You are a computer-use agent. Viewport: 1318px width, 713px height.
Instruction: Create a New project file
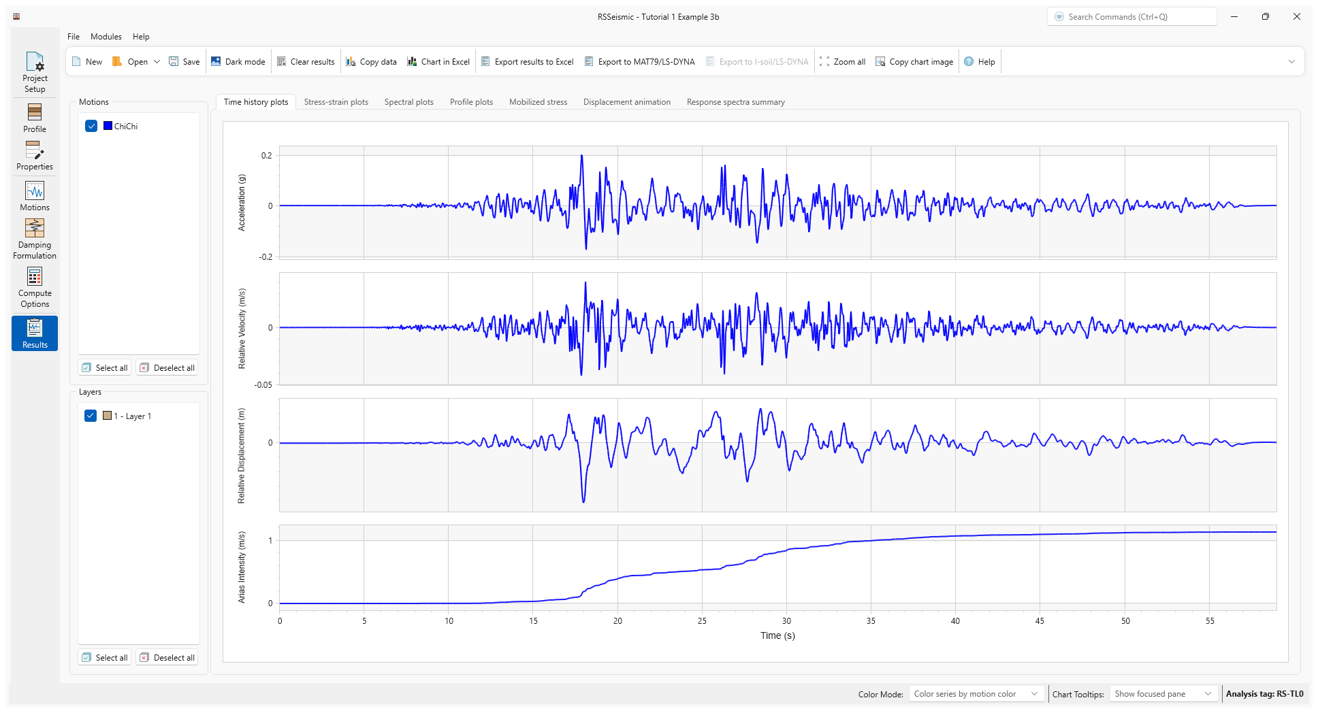[x=86, y=62]
